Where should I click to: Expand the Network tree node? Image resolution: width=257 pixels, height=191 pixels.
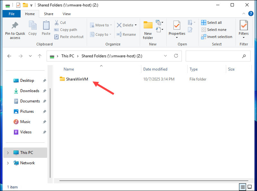8,163
